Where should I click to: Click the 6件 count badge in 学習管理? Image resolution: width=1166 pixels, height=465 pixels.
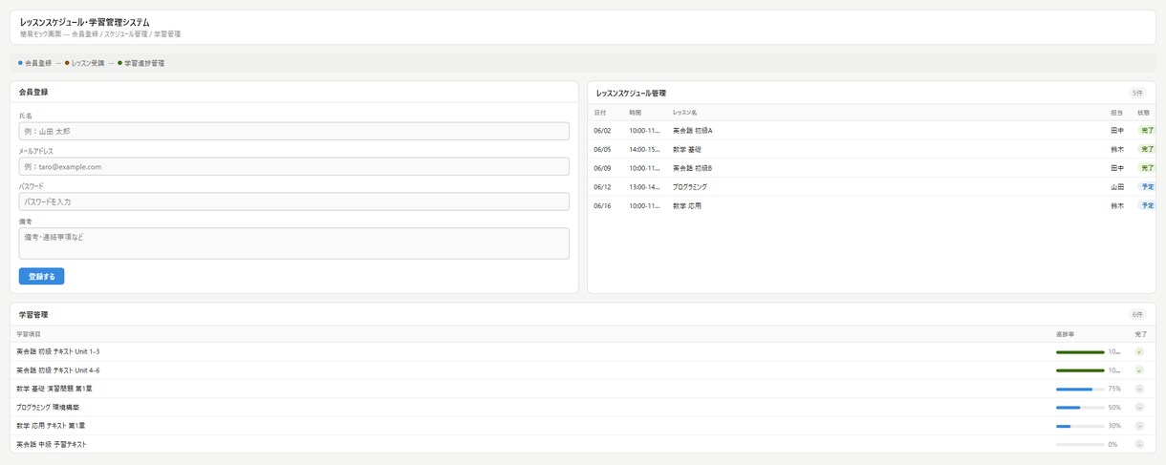[1137, 315]
